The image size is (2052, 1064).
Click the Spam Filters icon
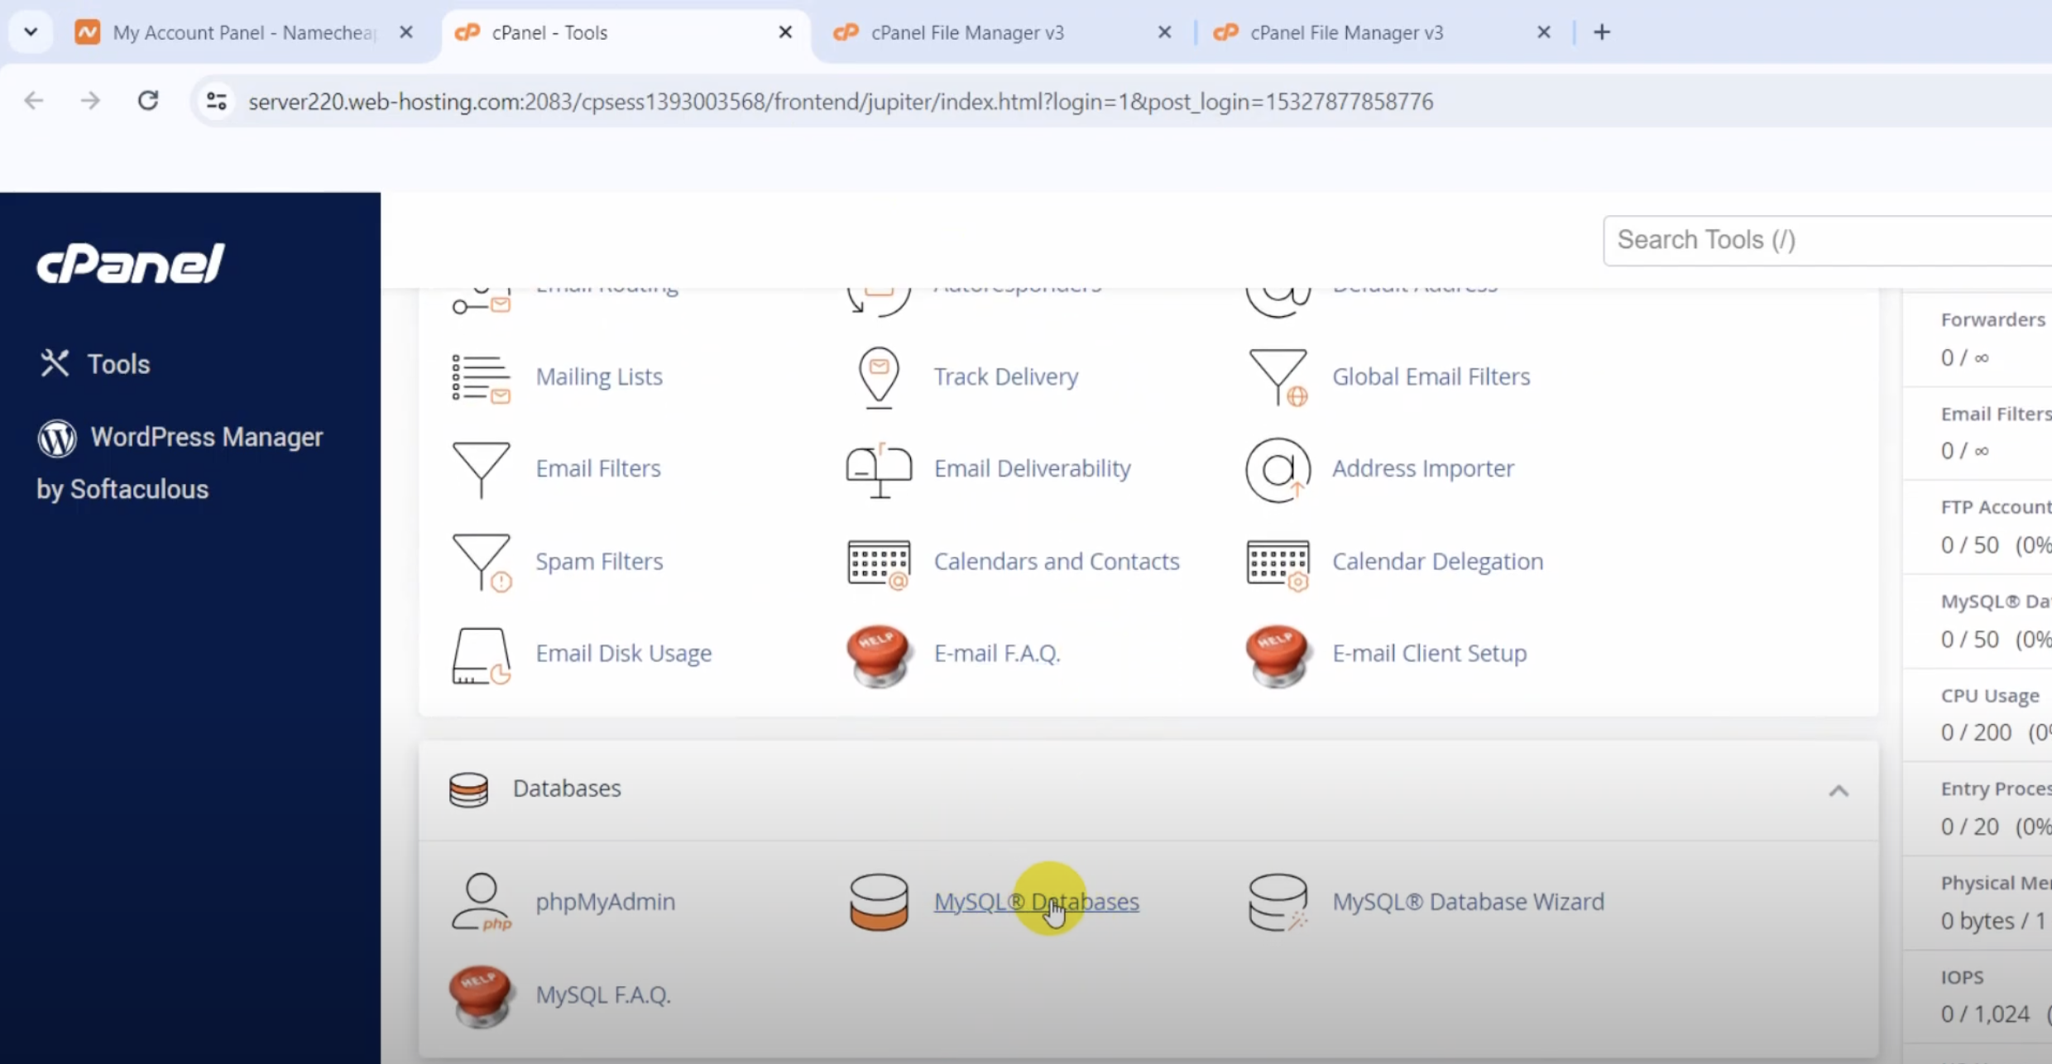pyautogui.click(x=482, y=562)
